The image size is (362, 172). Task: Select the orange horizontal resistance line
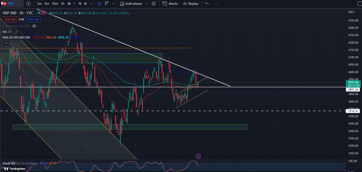pyautogui.click(x=95, y=48)
